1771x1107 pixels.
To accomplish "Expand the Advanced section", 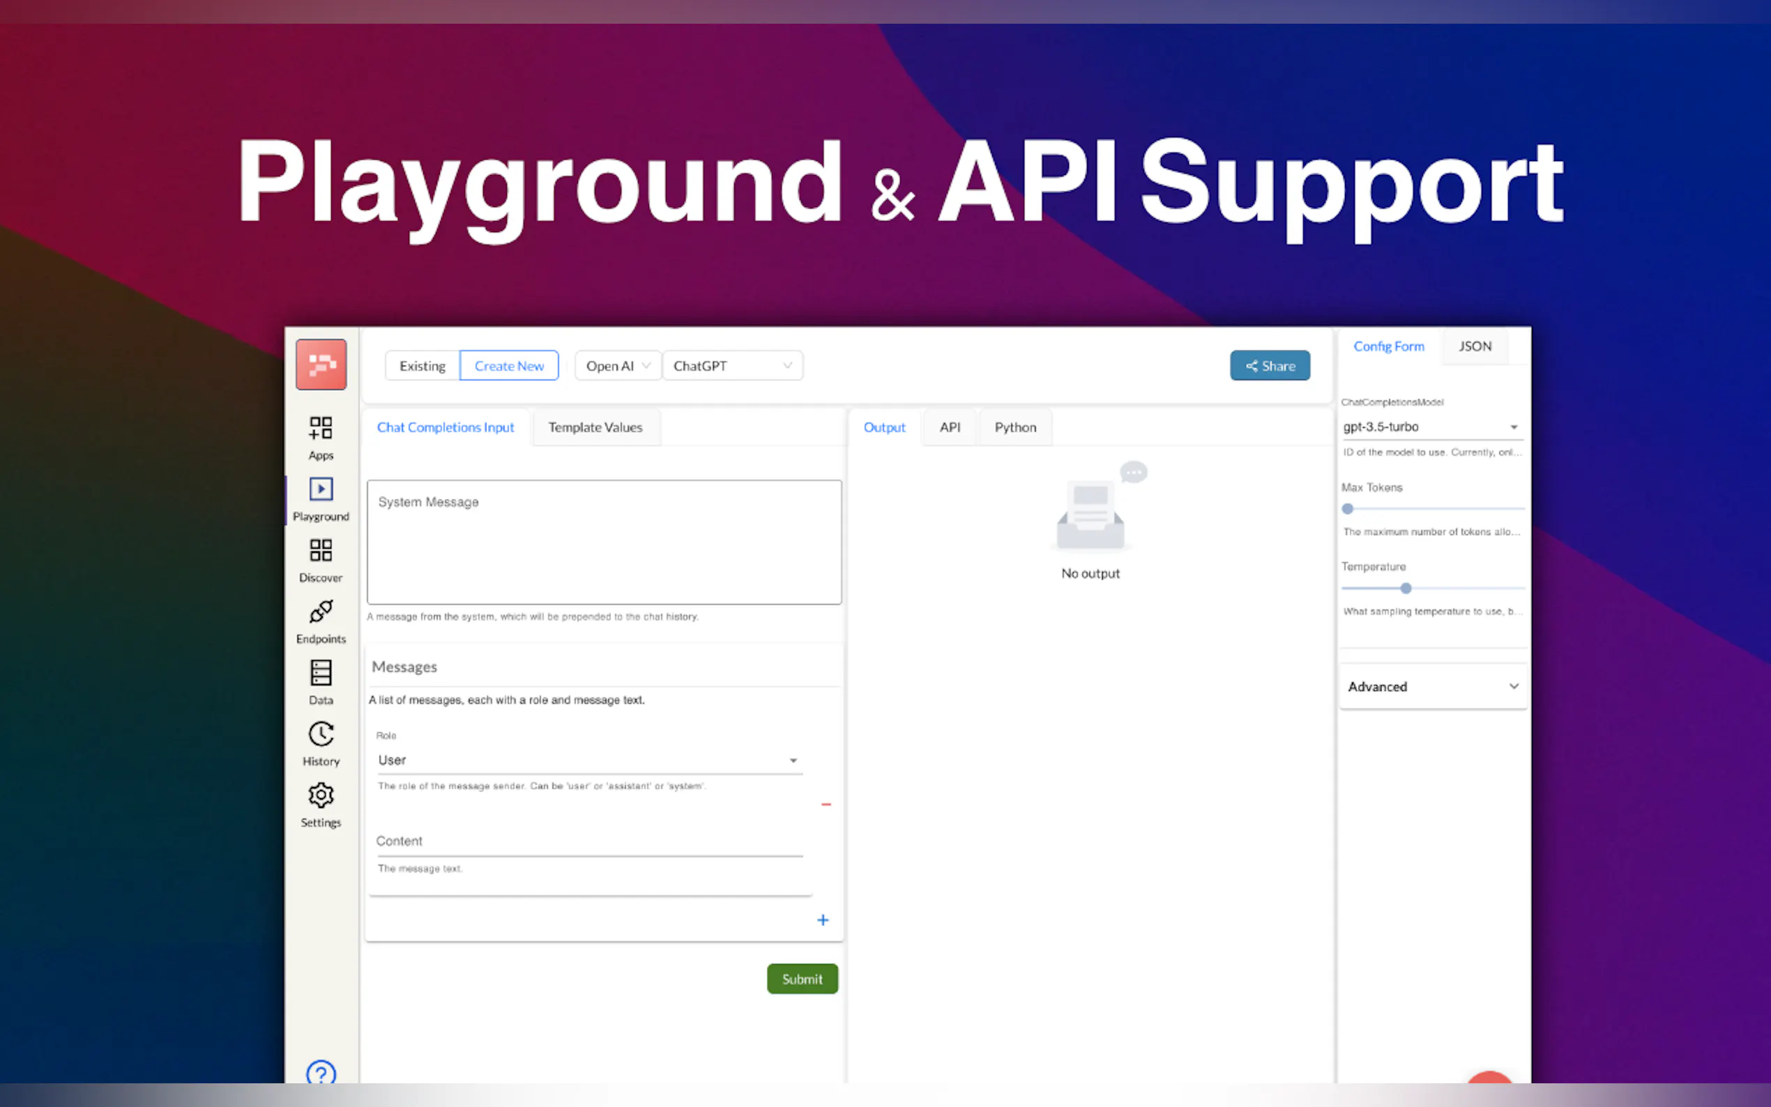I will 1432,687.
